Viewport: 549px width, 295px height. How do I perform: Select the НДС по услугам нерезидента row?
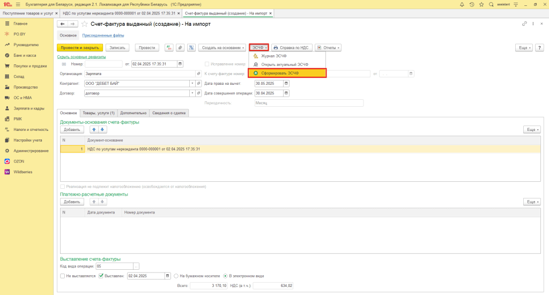tap(300, 149)
